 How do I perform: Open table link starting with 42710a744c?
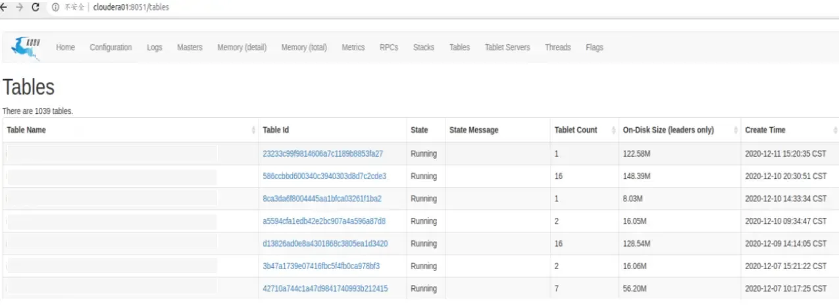point(325,288)
